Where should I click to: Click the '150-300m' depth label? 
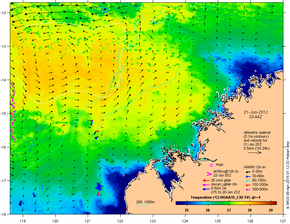point(260,184)
